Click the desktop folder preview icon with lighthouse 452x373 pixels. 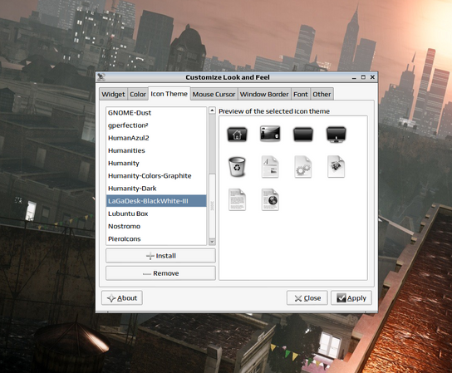270,134
